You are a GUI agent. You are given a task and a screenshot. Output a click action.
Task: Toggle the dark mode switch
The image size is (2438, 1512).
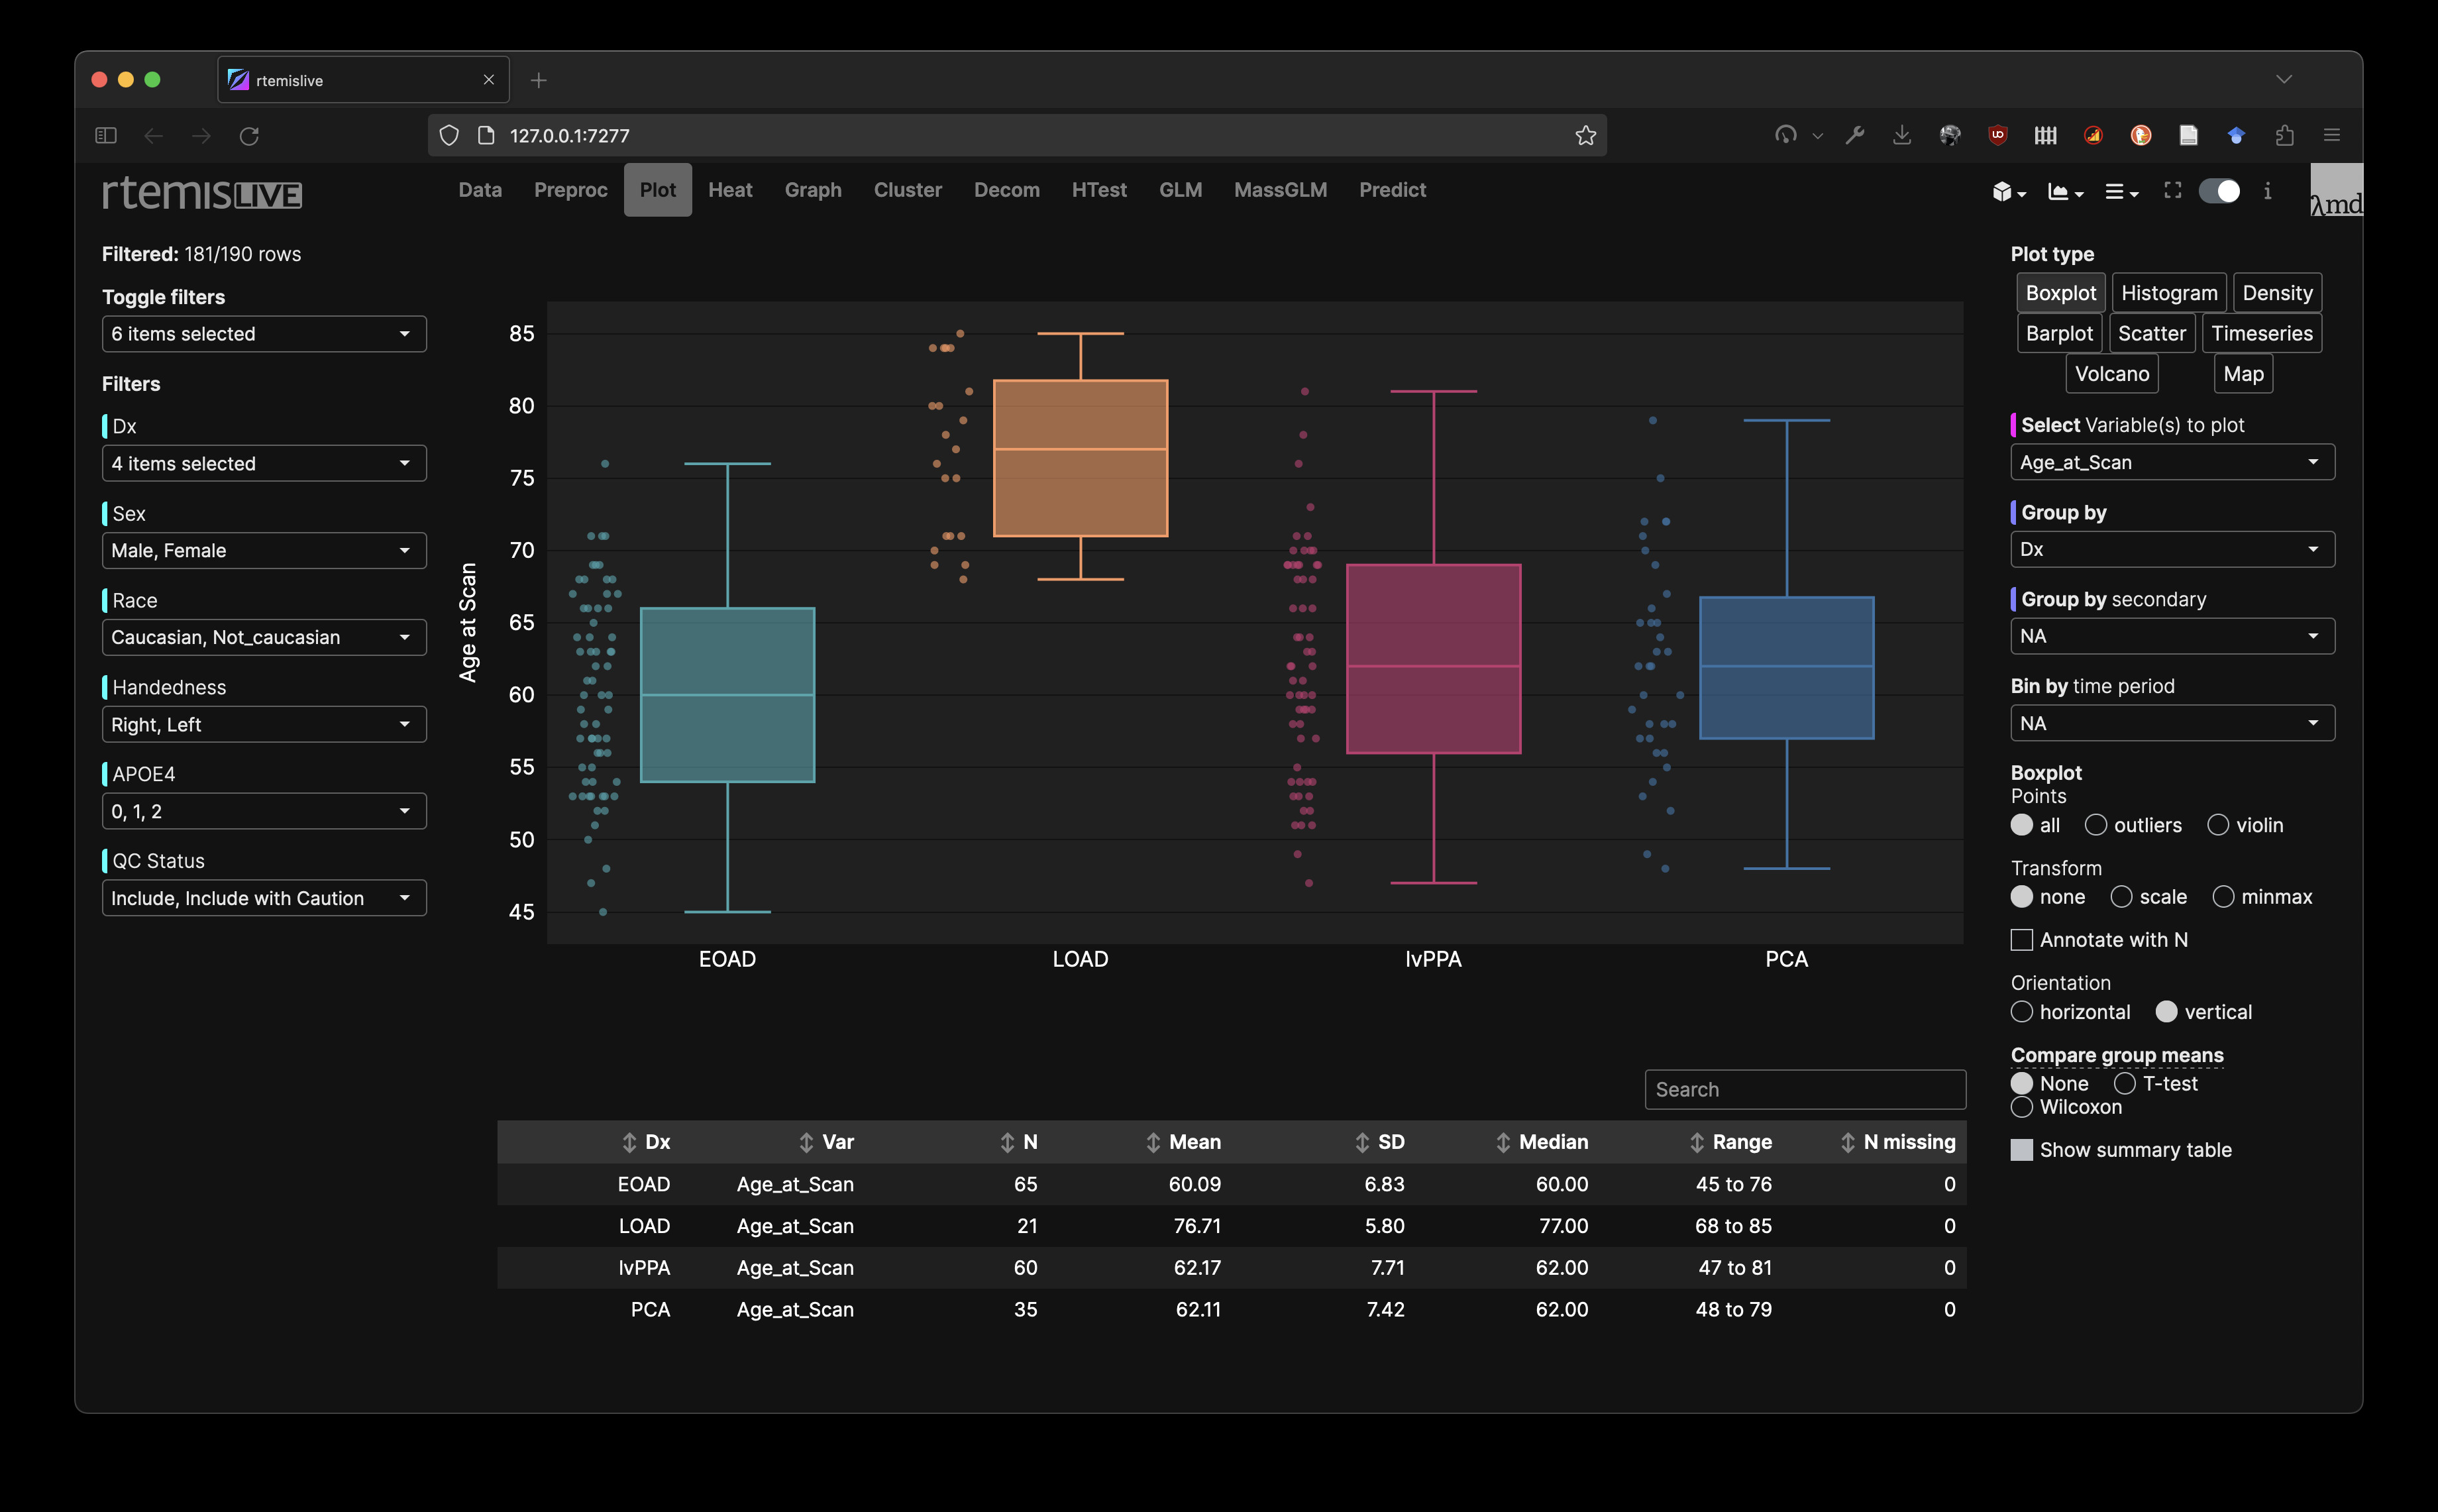click(x=2219, y=190)
